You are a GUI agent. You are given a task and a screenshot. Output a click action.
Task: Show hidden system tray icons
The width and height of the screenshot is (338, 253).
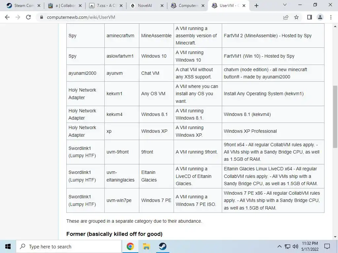tap(279, 246)
